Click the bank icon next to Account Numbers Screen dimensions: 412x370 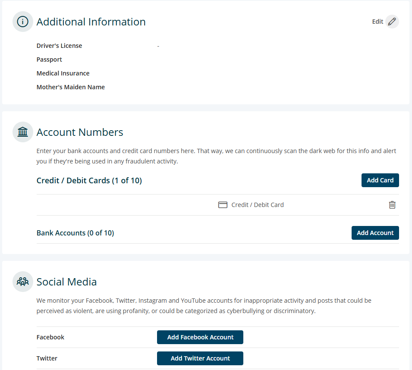click(x=22, y=132)
